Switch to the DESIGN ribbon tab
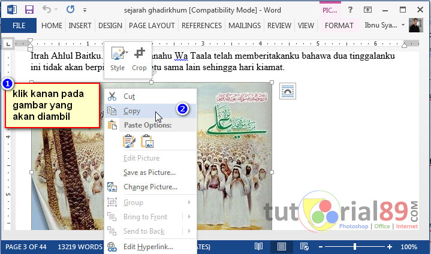The width and height of the screenshot is (431, 254). [x=110, y=26]
